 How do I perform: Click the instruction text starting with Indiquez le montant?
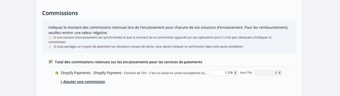tap(168, 27)
